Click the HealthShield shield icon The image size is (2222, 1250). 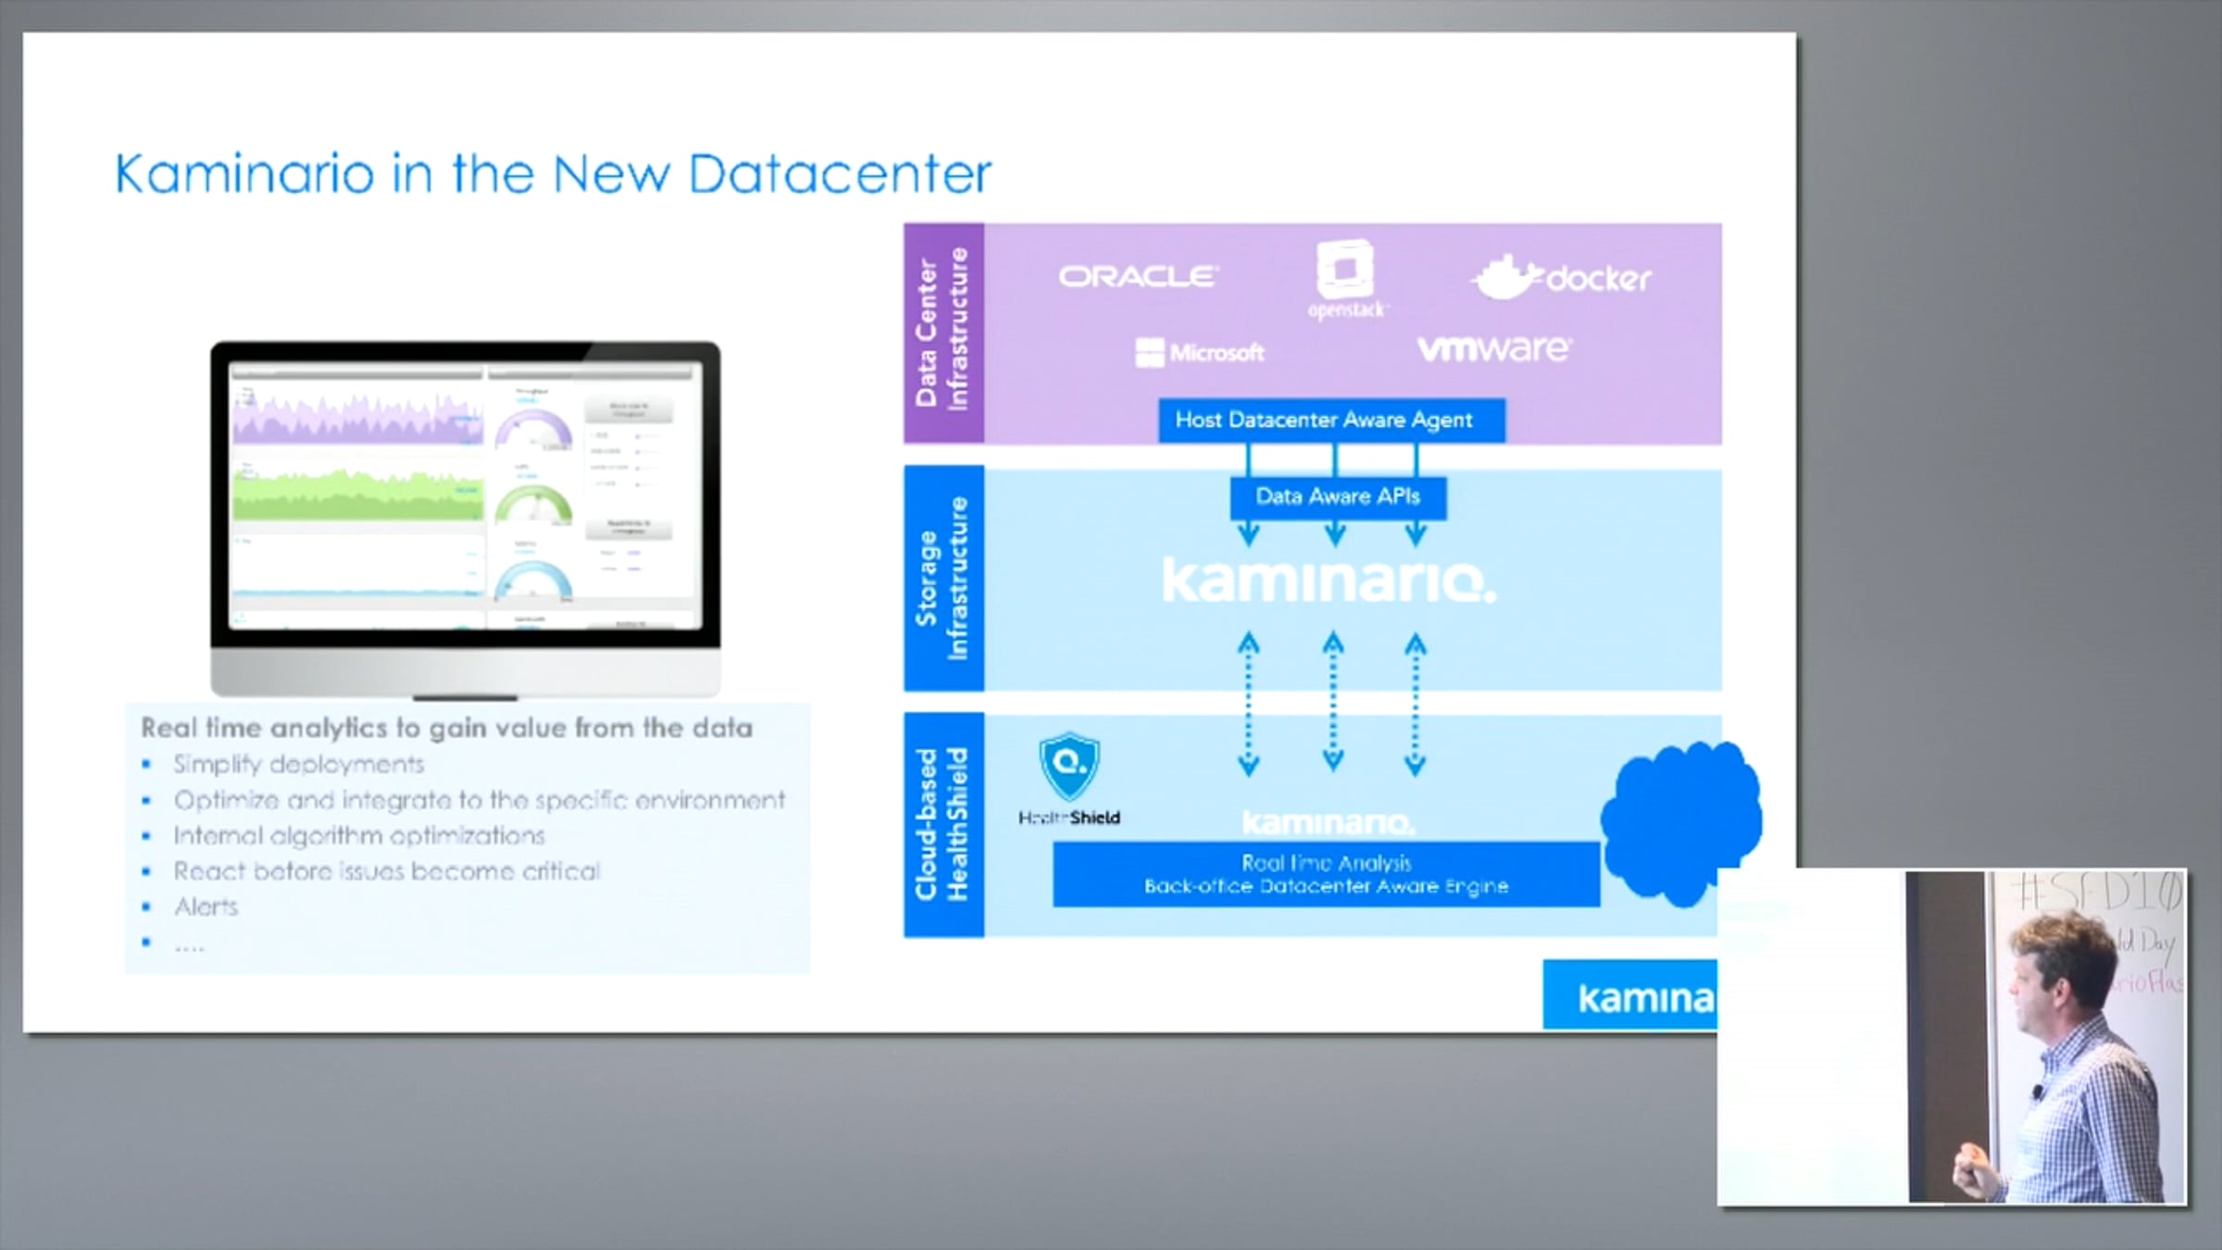1069,767
